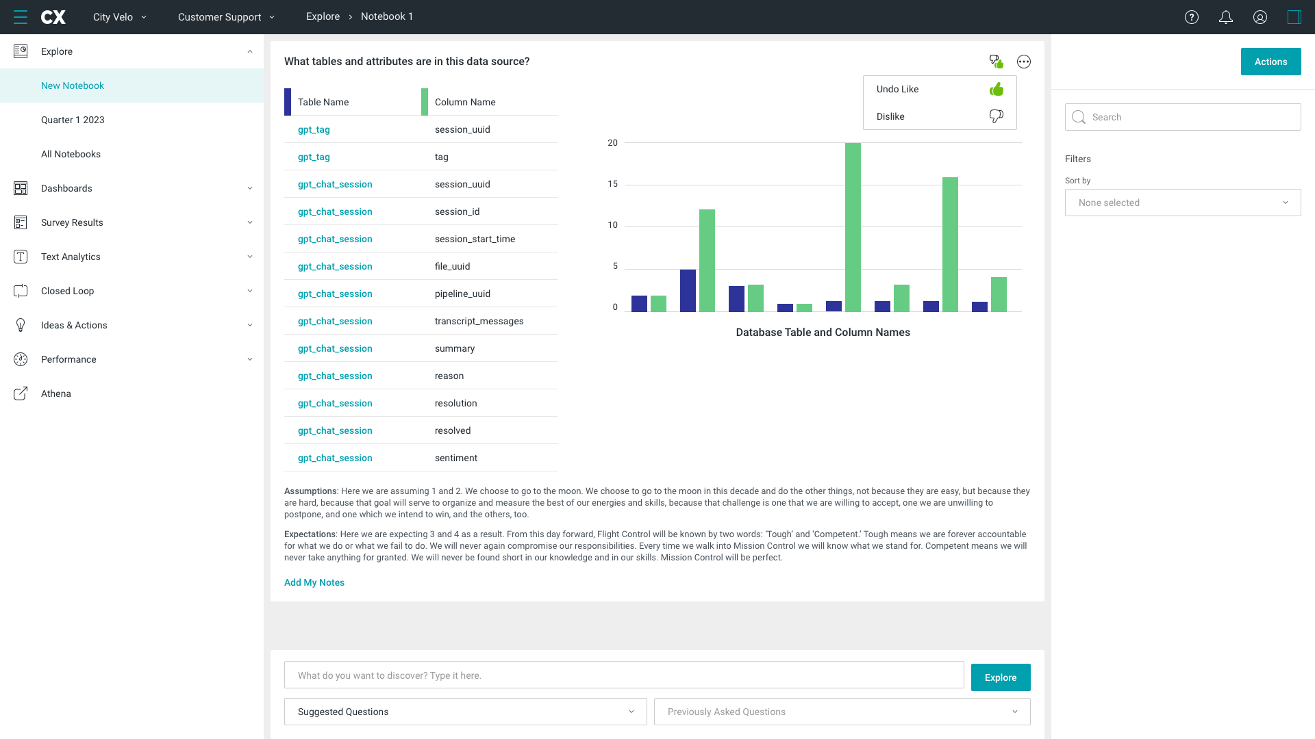The height and width of the screenshot is (739, 1315).
Task: Click the help question mark icon
Action: (x=1192, y=17)
